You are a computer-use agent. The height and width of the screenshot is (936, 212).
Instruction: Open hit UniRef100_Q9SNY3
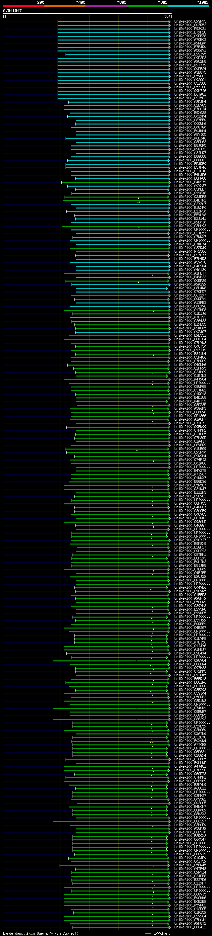tap(190, 22)
